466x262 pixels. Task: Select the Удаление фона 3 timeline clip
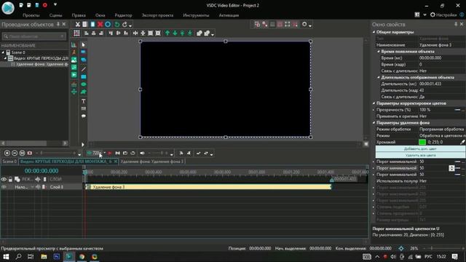click(x=208, y=187)
